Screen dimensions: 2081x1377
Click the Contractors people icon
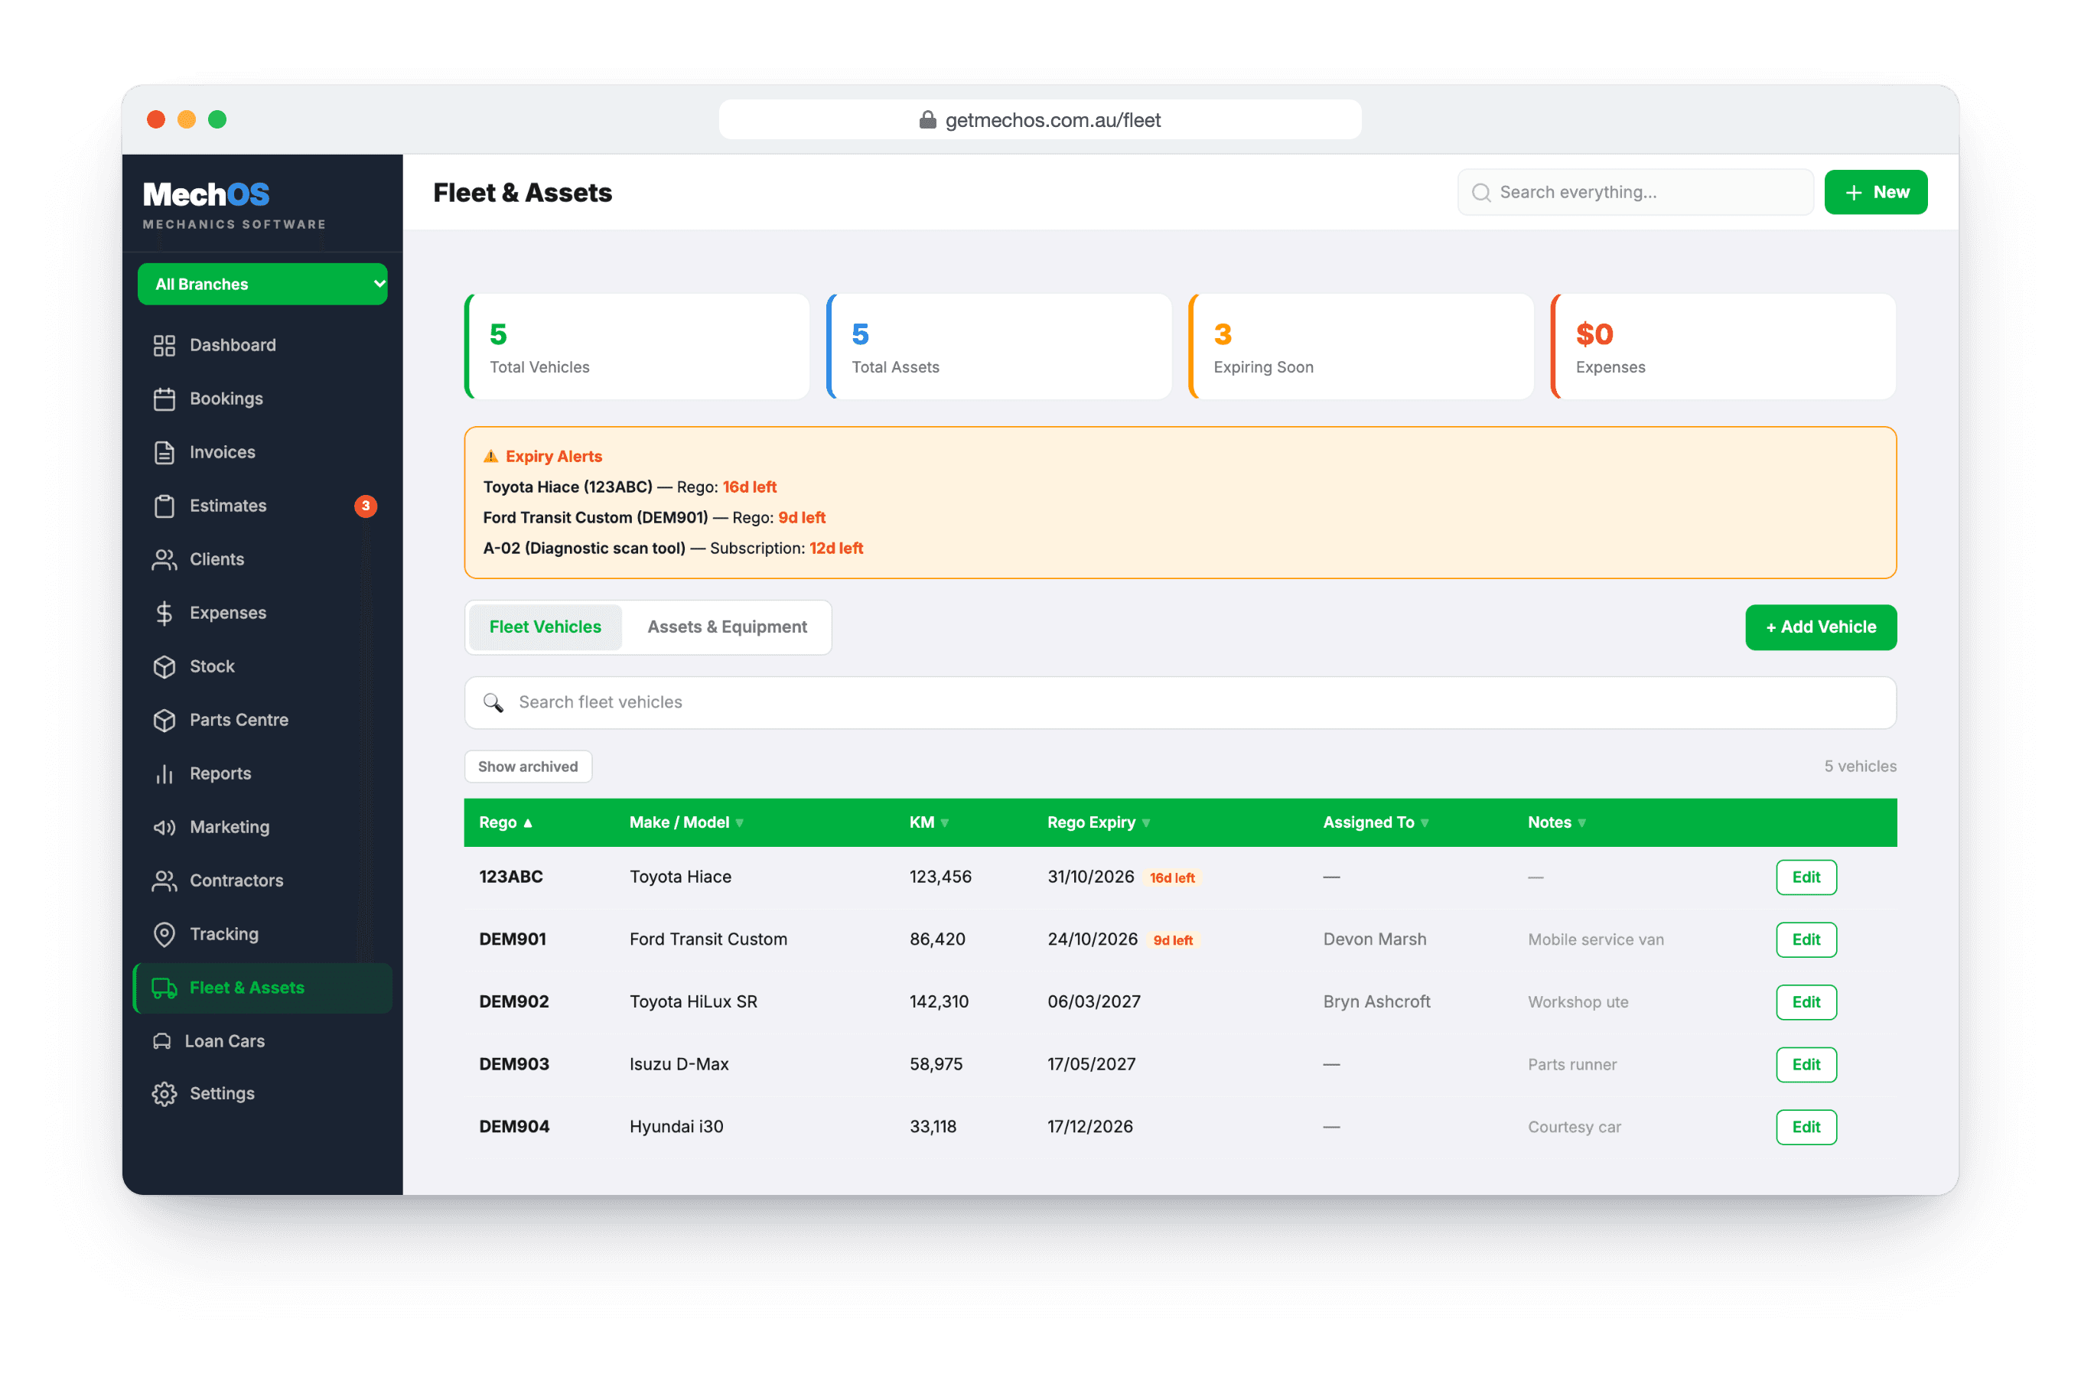pyautogui.click(x=164, y=881)
